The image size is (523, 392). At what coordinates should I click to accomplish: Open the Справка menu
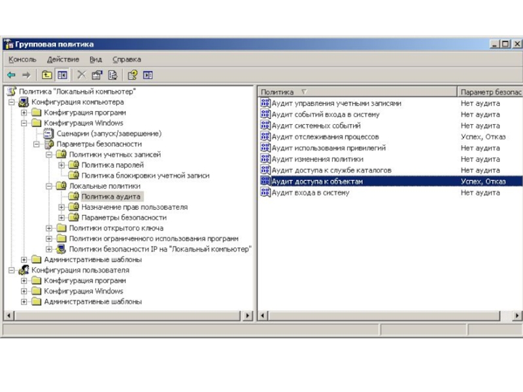[x=126, y=59]
